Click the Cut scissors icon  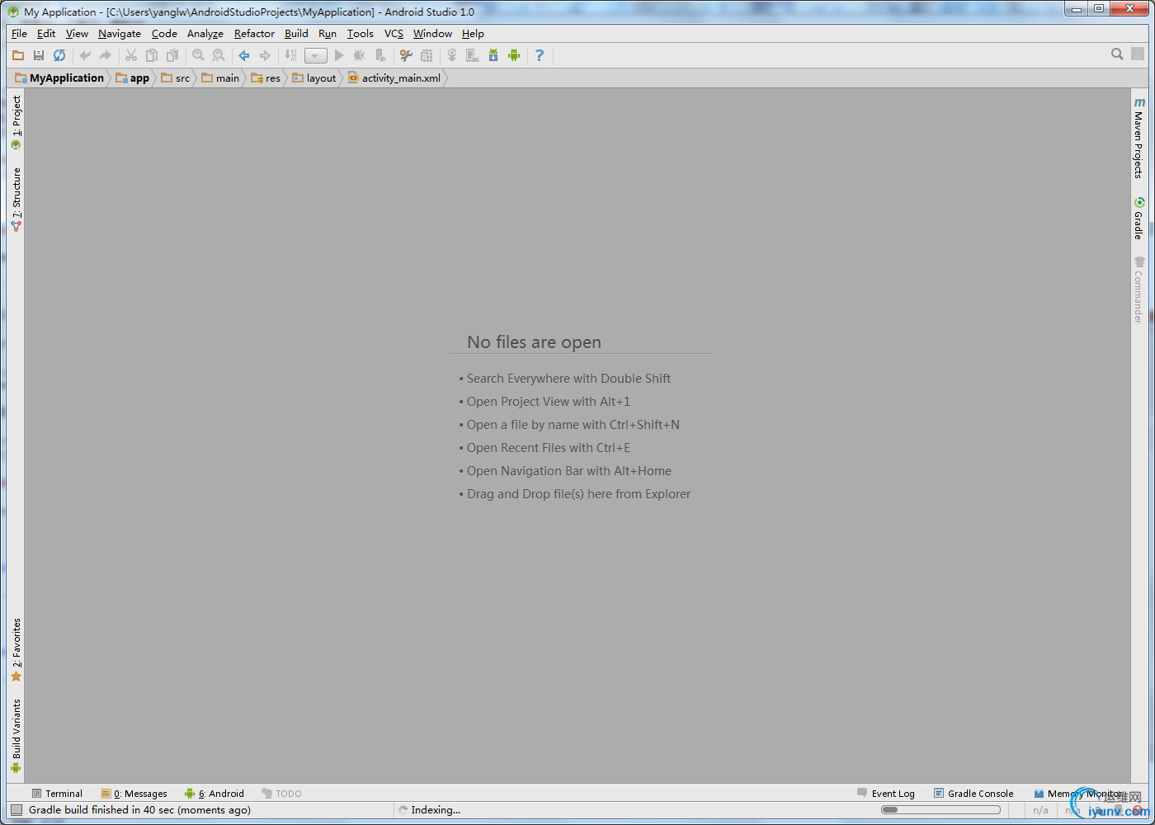[131, 55]
